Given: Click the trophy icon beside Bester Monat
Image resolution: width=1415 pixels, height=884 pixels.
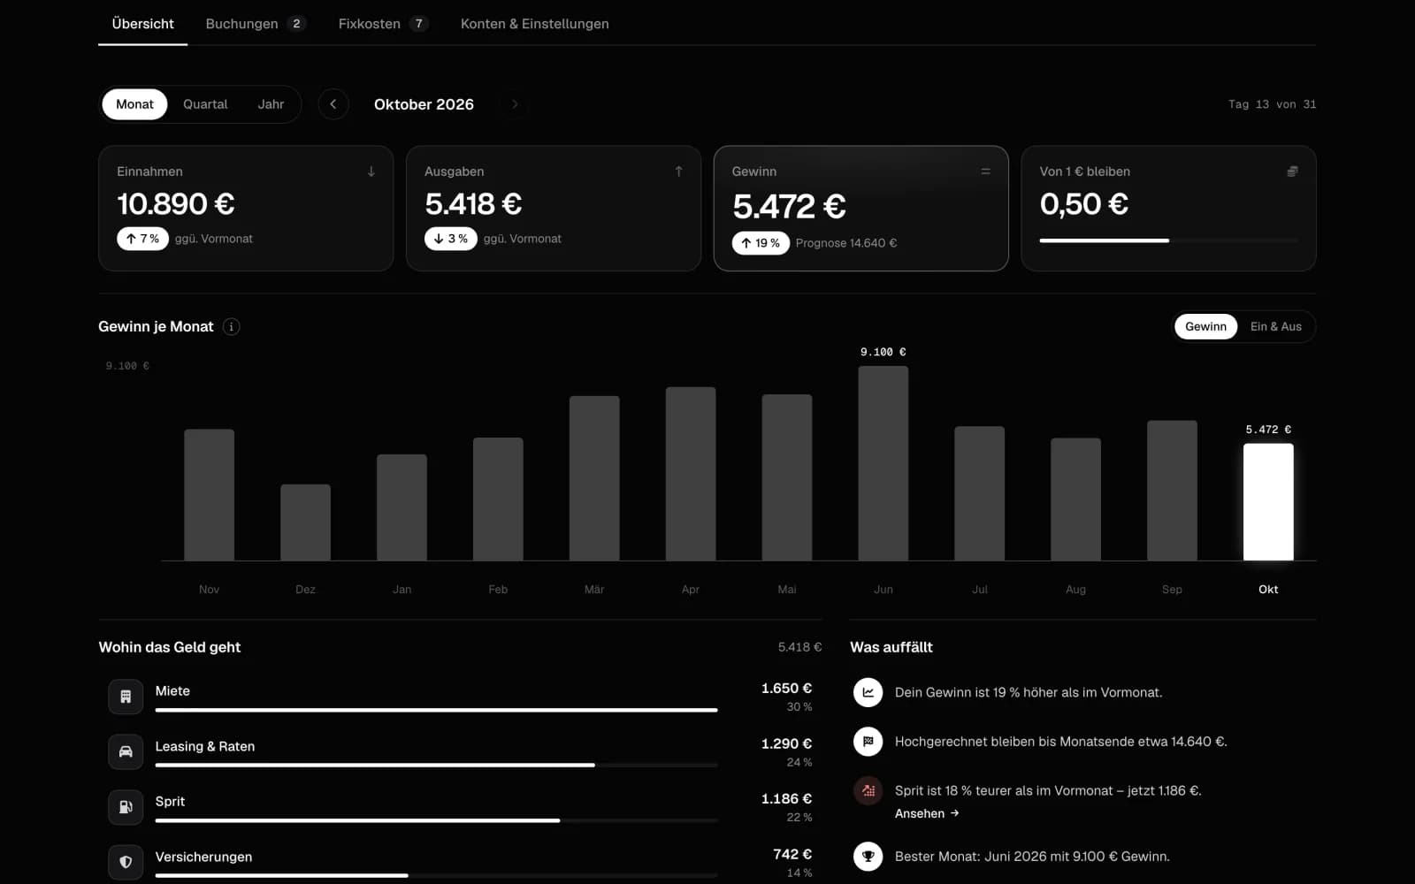Looking at the screenshot, I should 868,857.
